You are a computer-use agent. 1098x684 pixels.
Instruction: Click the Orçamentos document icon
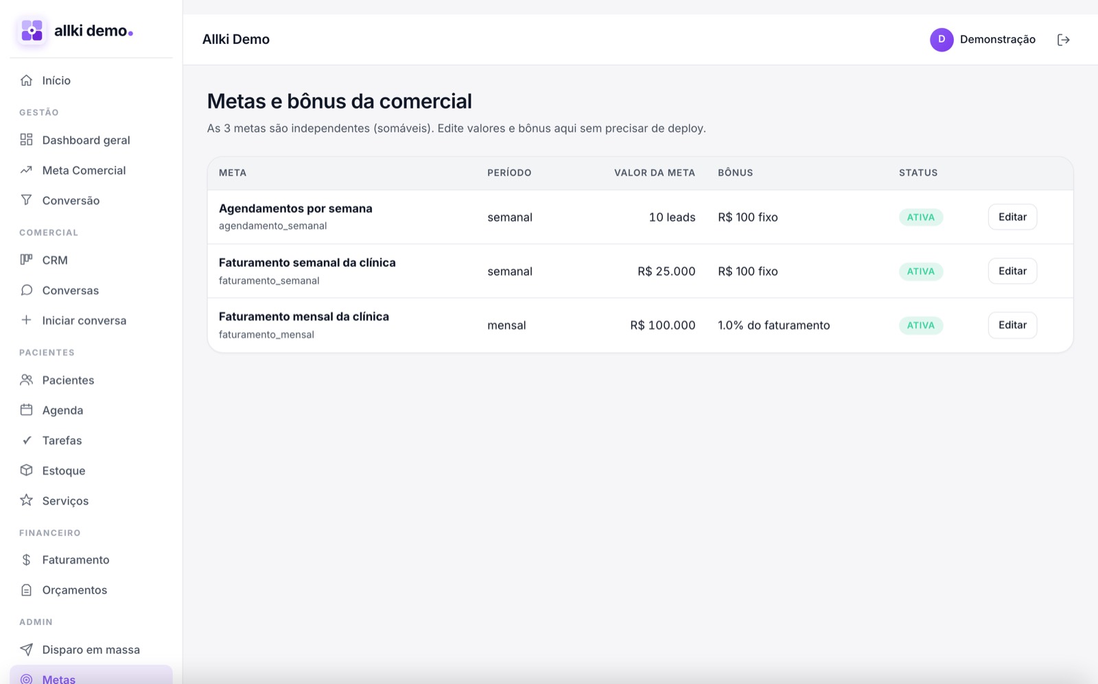click(26, 590)
